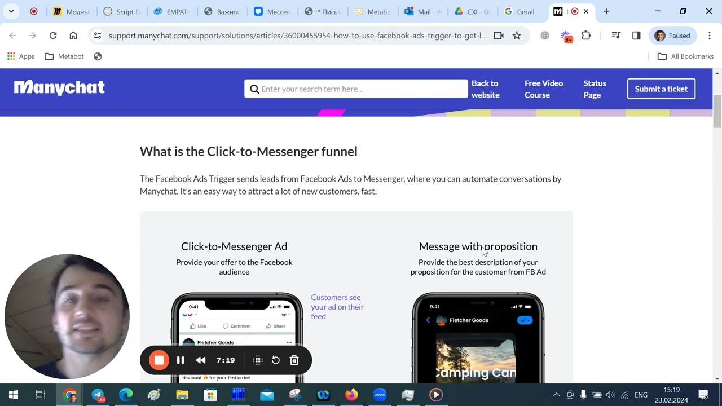
Task: Open Apps from the bookmarks bar
Action: tap(21, 56)
